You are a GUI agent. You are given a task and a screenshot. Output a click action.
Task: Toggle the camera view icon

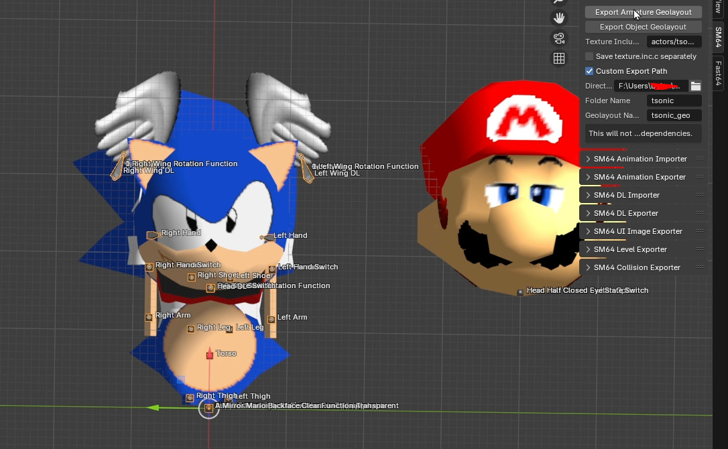pos(558,38)
